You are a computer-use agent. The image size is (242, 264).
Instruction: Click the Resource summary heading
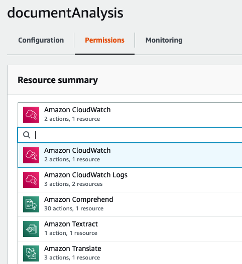coord(58,80)
